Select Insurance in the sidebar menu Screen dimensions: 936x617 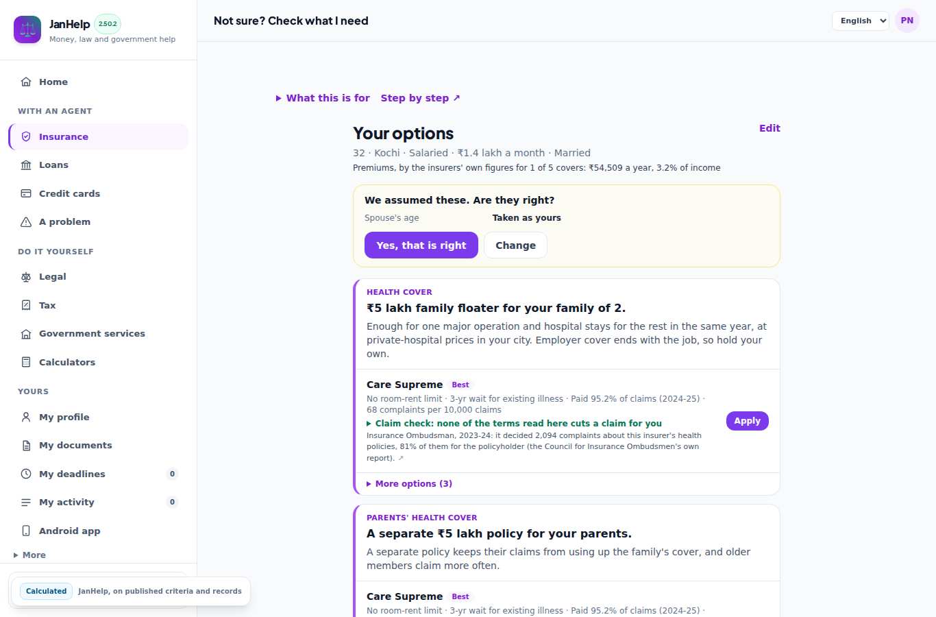(x=98, y=136)
